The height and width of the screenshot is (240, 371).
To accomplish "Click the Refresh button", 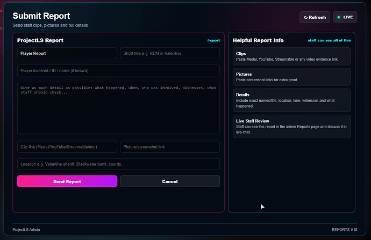I will tap(315, 17).
